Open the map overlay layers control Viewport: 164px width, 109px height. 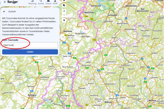[x=64, y=5]
